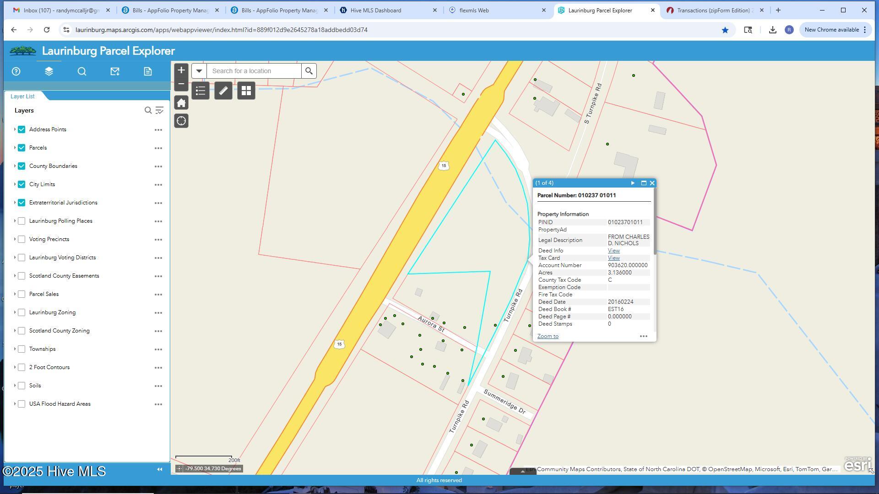879x494 pixels.
Task: Switch to the flexmls Web tab
Action: tap(474, 10)
